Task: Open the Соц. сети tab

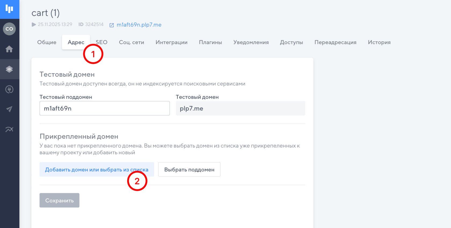Action: click(131, 42)
